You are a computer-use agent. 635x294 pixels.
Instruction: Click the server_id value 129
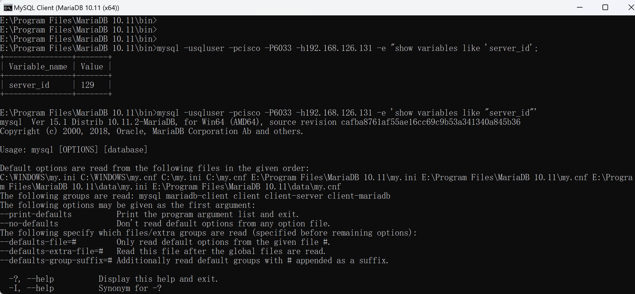[x=88, y=85]
